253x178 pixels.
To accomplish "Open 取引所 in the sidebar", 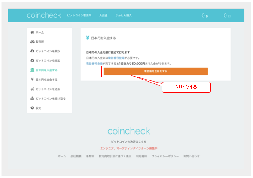I will tap(40, 42).
